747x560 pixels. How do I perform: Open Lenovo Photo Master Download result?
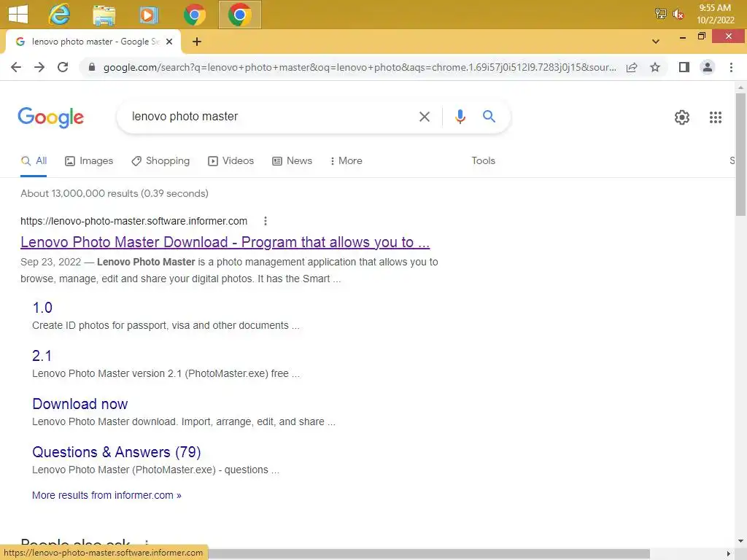click(225, 242)
